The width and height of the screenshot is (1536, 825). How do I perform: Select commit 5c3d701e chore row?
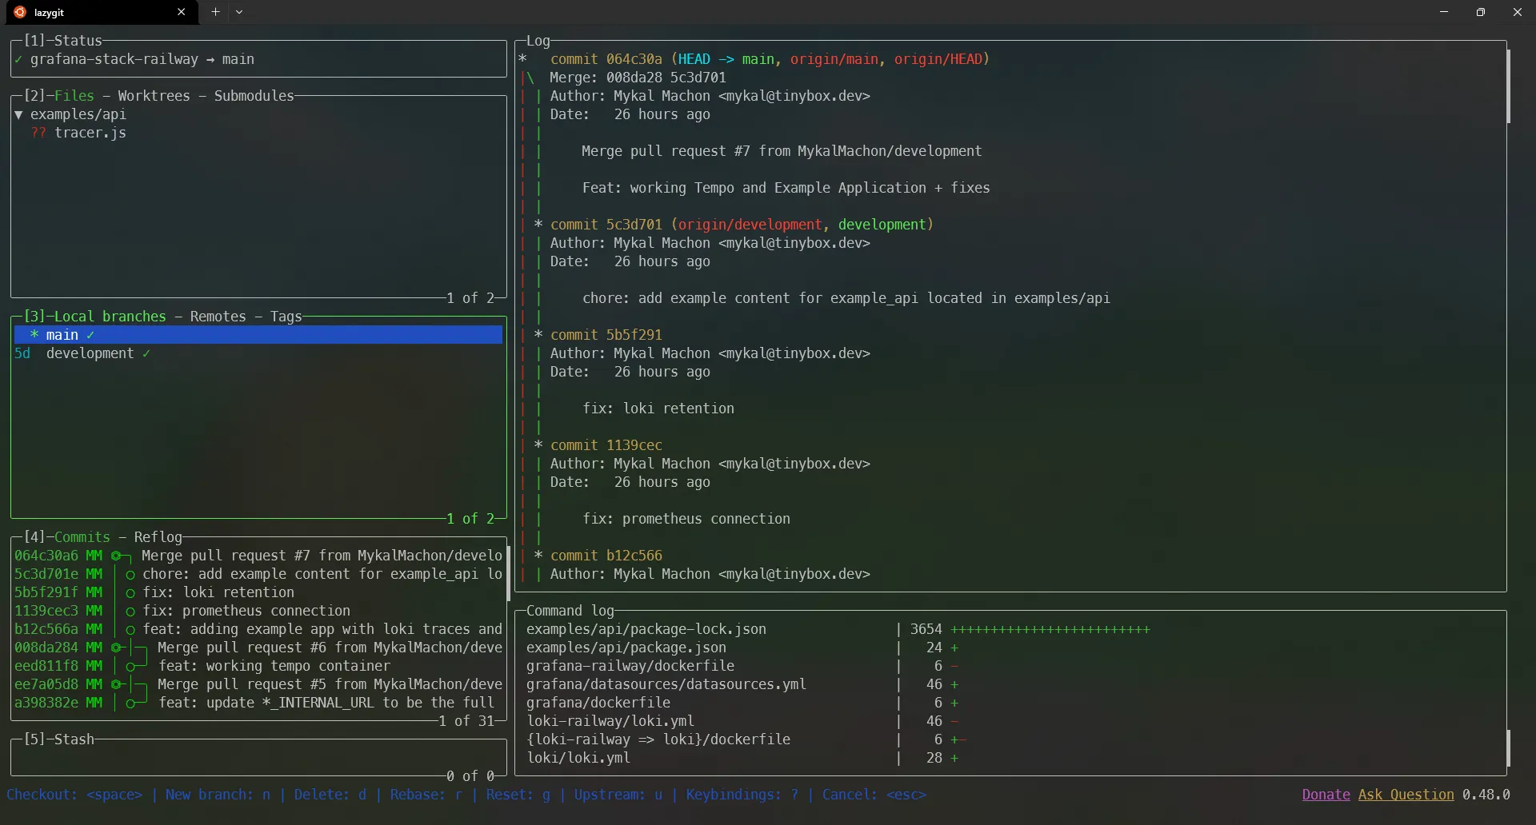[258, 574]
